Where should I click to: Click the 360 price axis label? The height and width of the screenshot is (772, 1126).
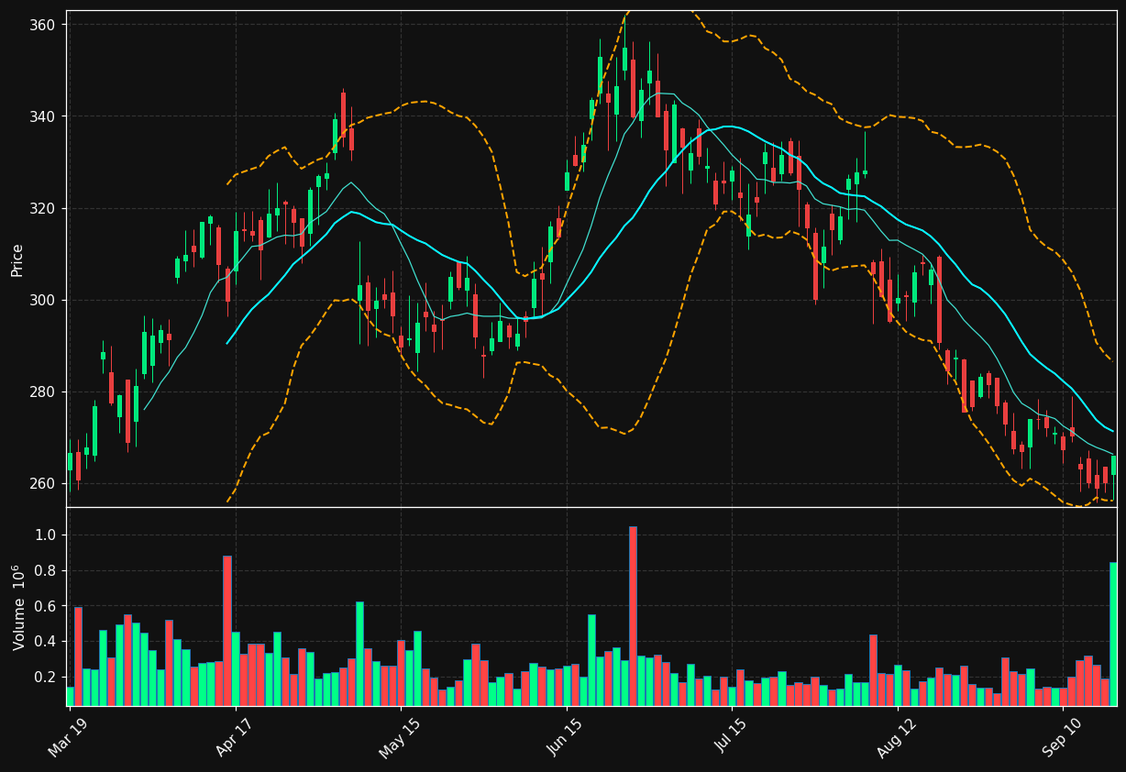tap(44, 25)
